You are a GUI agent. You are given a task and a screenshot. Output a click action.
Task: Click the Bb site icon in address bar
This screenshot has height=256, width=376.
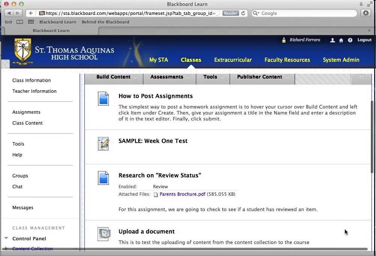point(42,13)
